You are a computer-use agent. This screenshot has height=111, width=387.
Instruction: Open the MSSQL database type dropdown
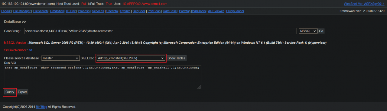point(308,31)
